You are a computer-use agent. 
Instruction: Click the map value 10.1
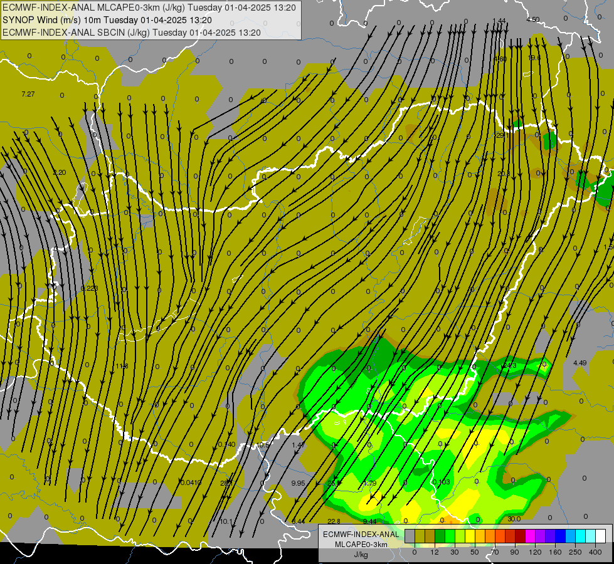226,521
